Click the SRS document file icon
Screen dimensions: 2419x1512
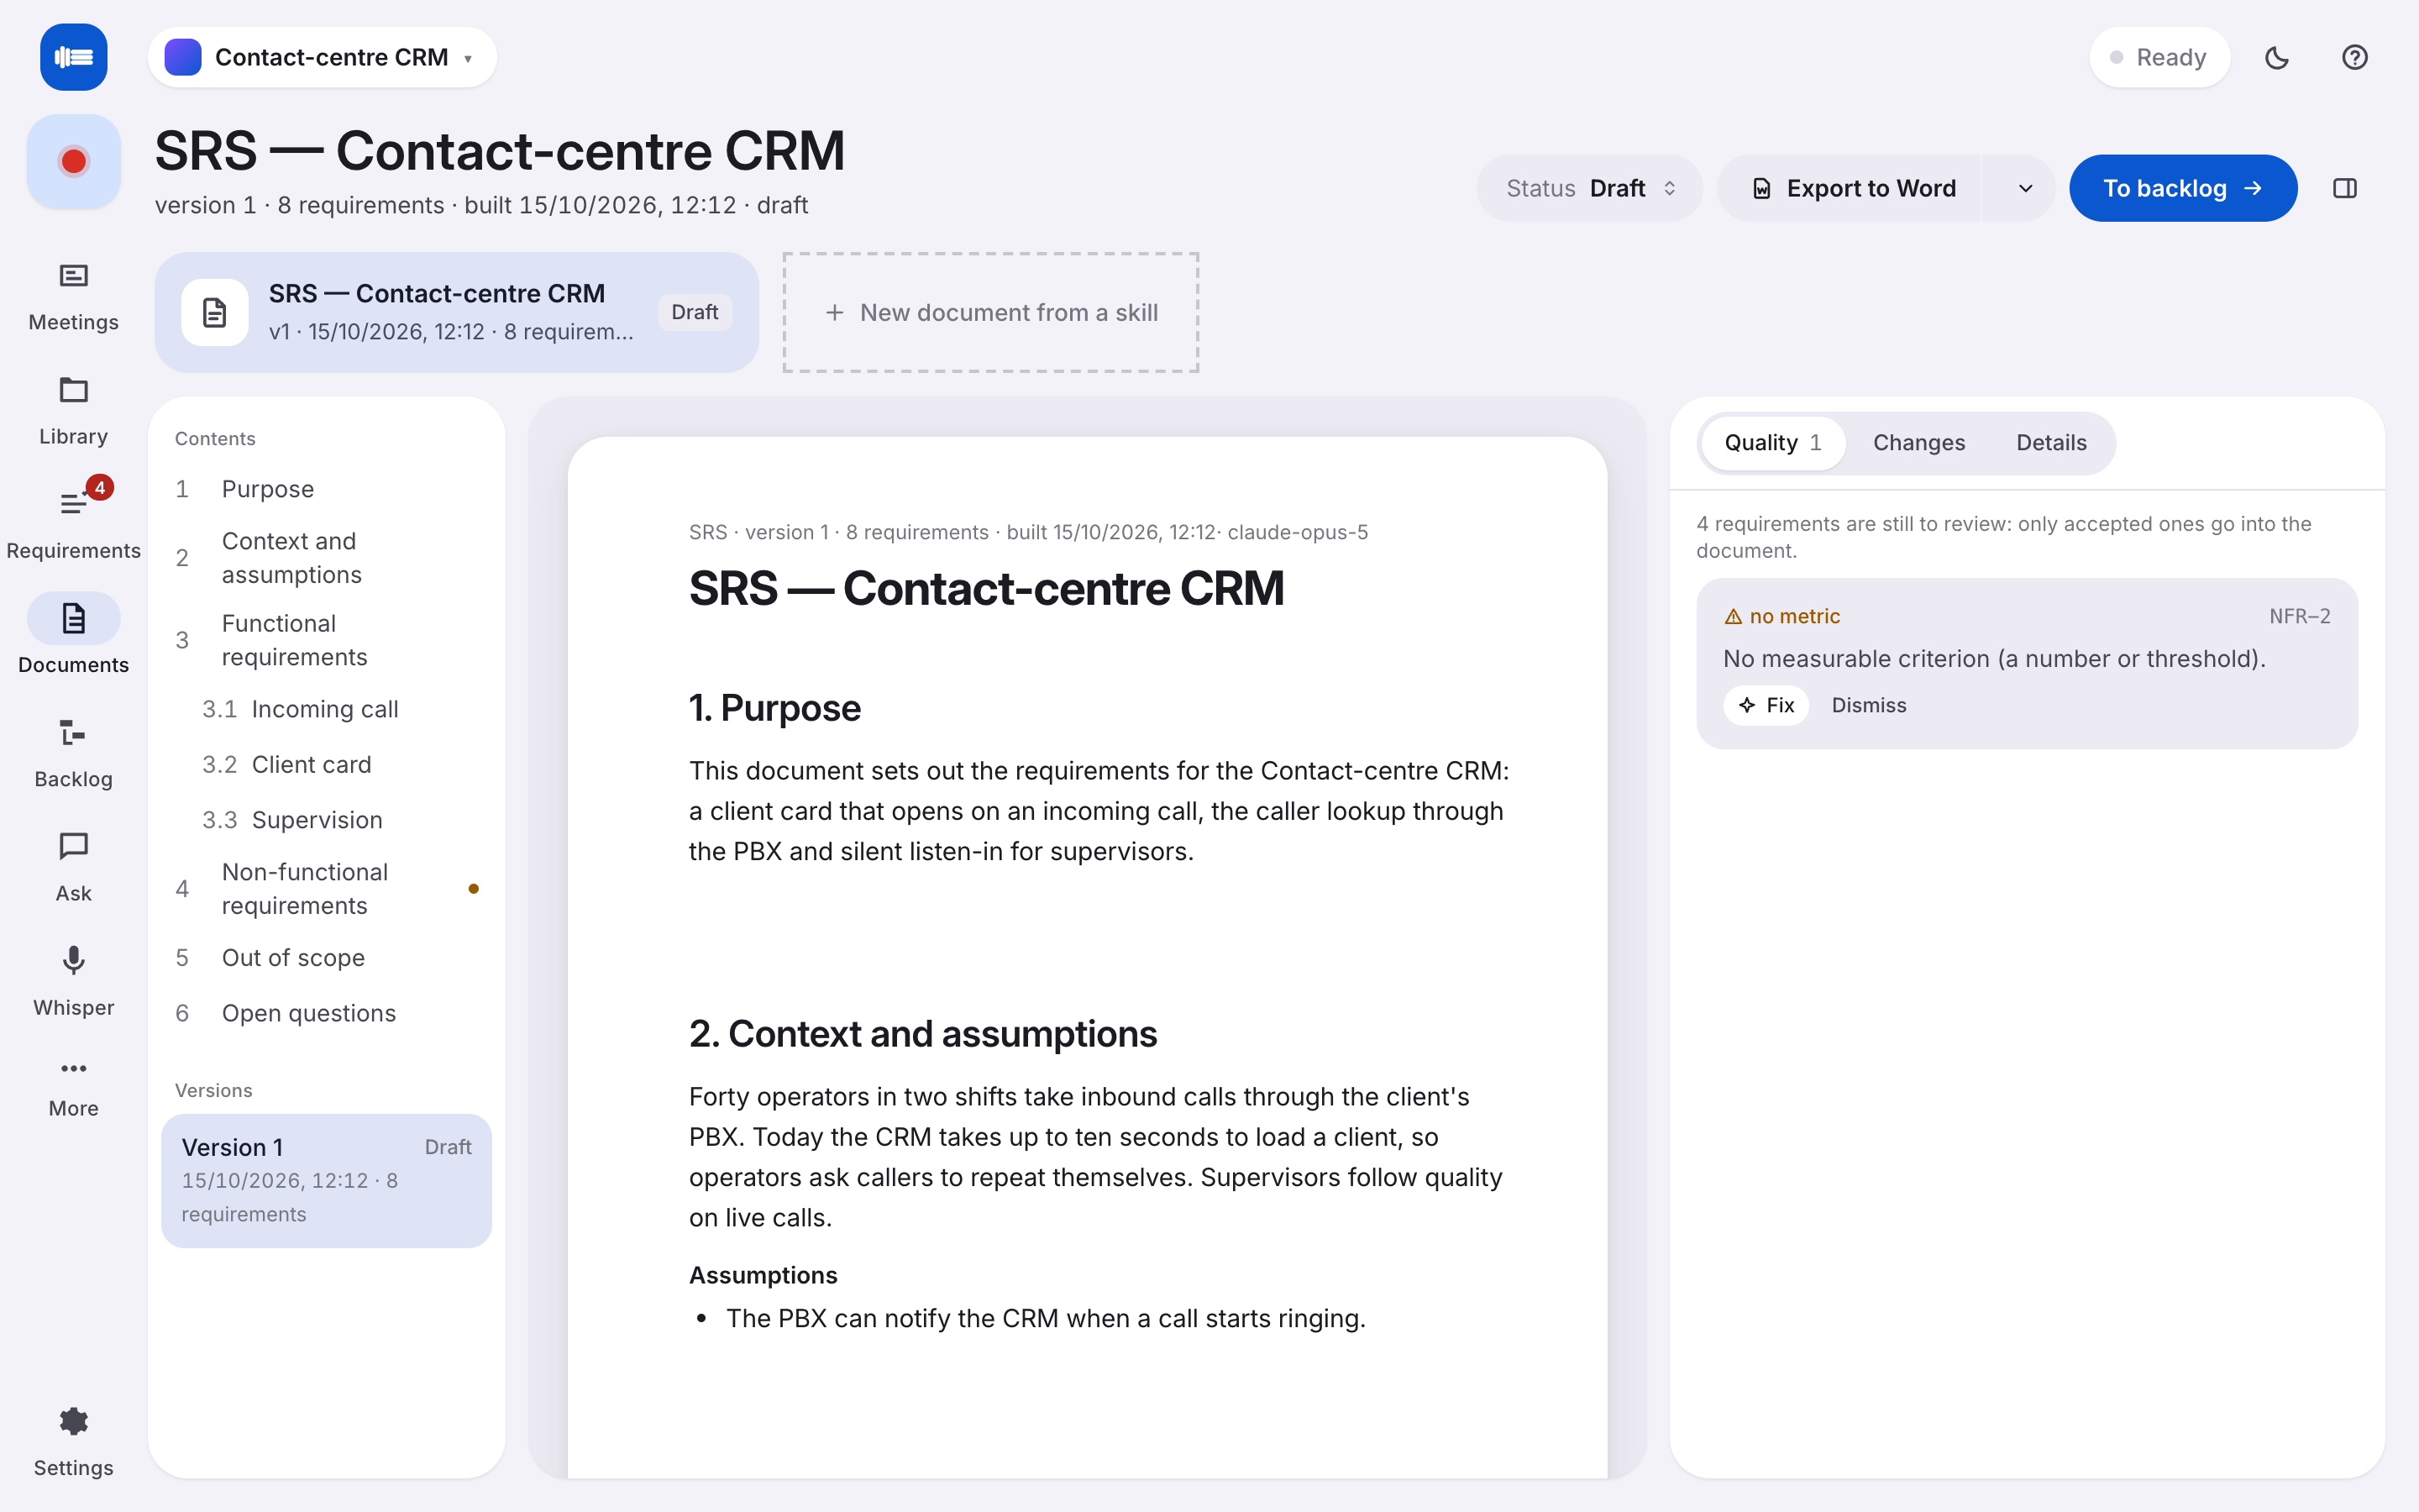tap(214, 312)
